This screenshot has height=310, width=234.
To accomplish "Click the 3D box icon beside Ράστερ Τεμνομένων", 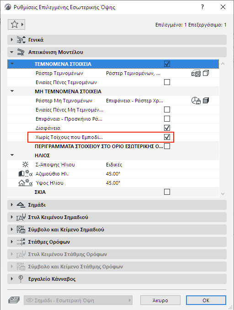I will (206, 73).
